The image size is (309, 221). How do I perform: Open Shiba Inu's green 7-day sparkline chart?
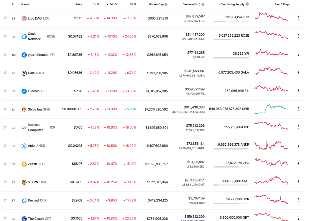pos(271,108)
